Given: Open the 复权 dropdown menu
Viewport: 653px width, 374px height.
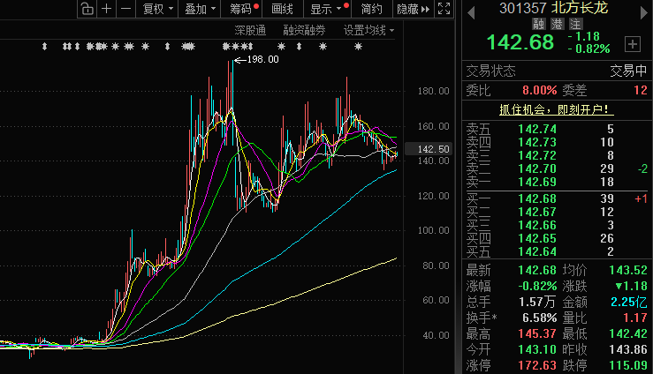Looking at the screenshot, I should tap(157, 9).
